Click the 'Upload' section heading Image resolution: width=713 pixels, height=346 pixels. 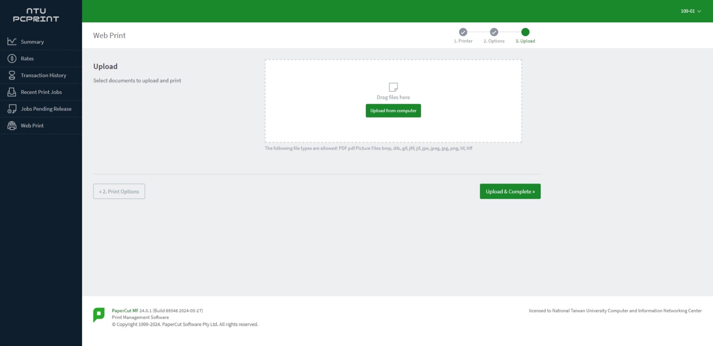click(105, 66)
